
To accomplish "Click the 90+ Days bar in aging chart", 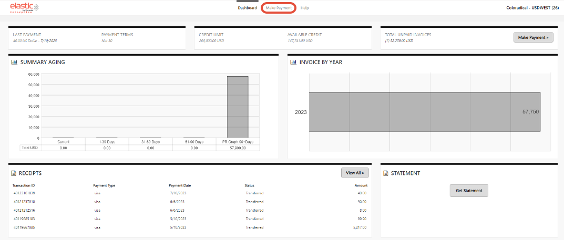I will [238, 107].
